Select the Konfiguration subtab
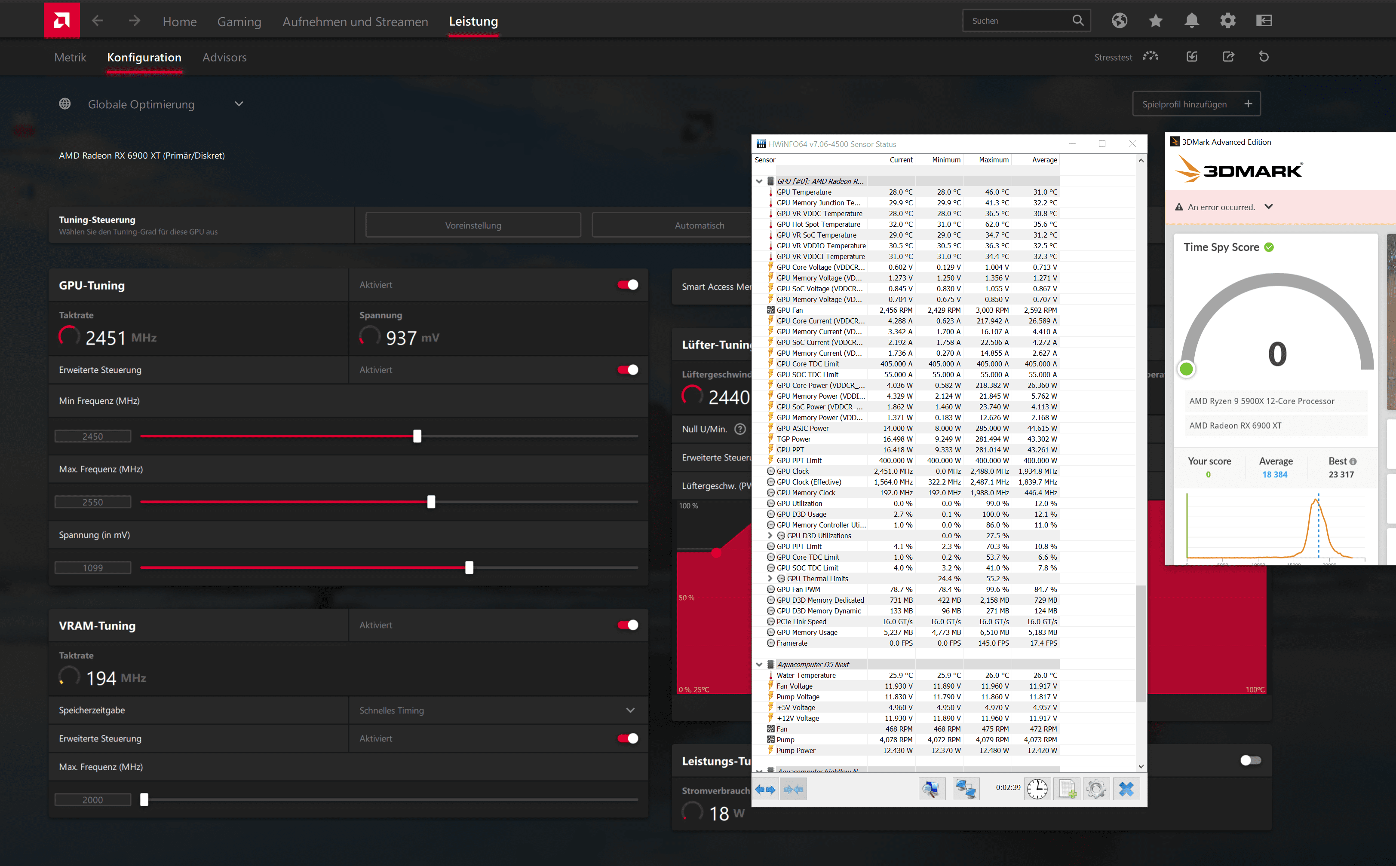1396x866 pixels. click(144, 57)
